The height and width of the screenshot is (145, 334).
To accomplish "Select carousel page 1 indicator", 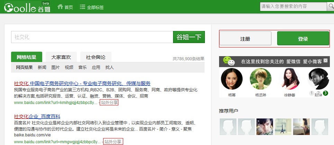I will [312, 93].
